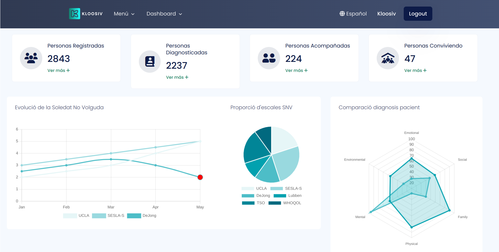Toggle DeJong slice in pie legend
Screen dimensions: 499x252
(x=256, y=196)
